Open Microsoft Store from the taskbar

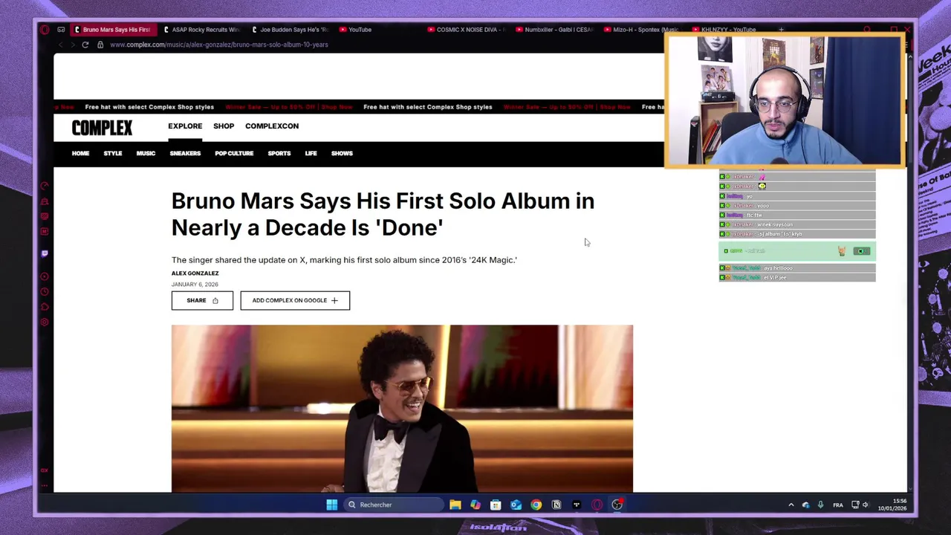pos(496,505)
